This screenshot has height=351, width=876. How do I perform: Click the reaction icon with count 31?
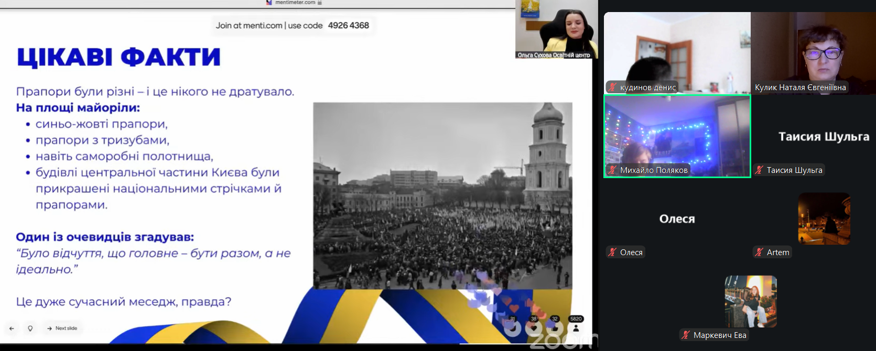512,327
